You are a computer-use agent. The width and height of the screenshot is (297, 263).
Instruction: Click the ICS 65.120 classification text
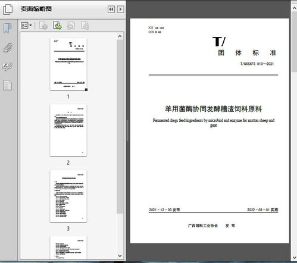click(x=156, y=28)
